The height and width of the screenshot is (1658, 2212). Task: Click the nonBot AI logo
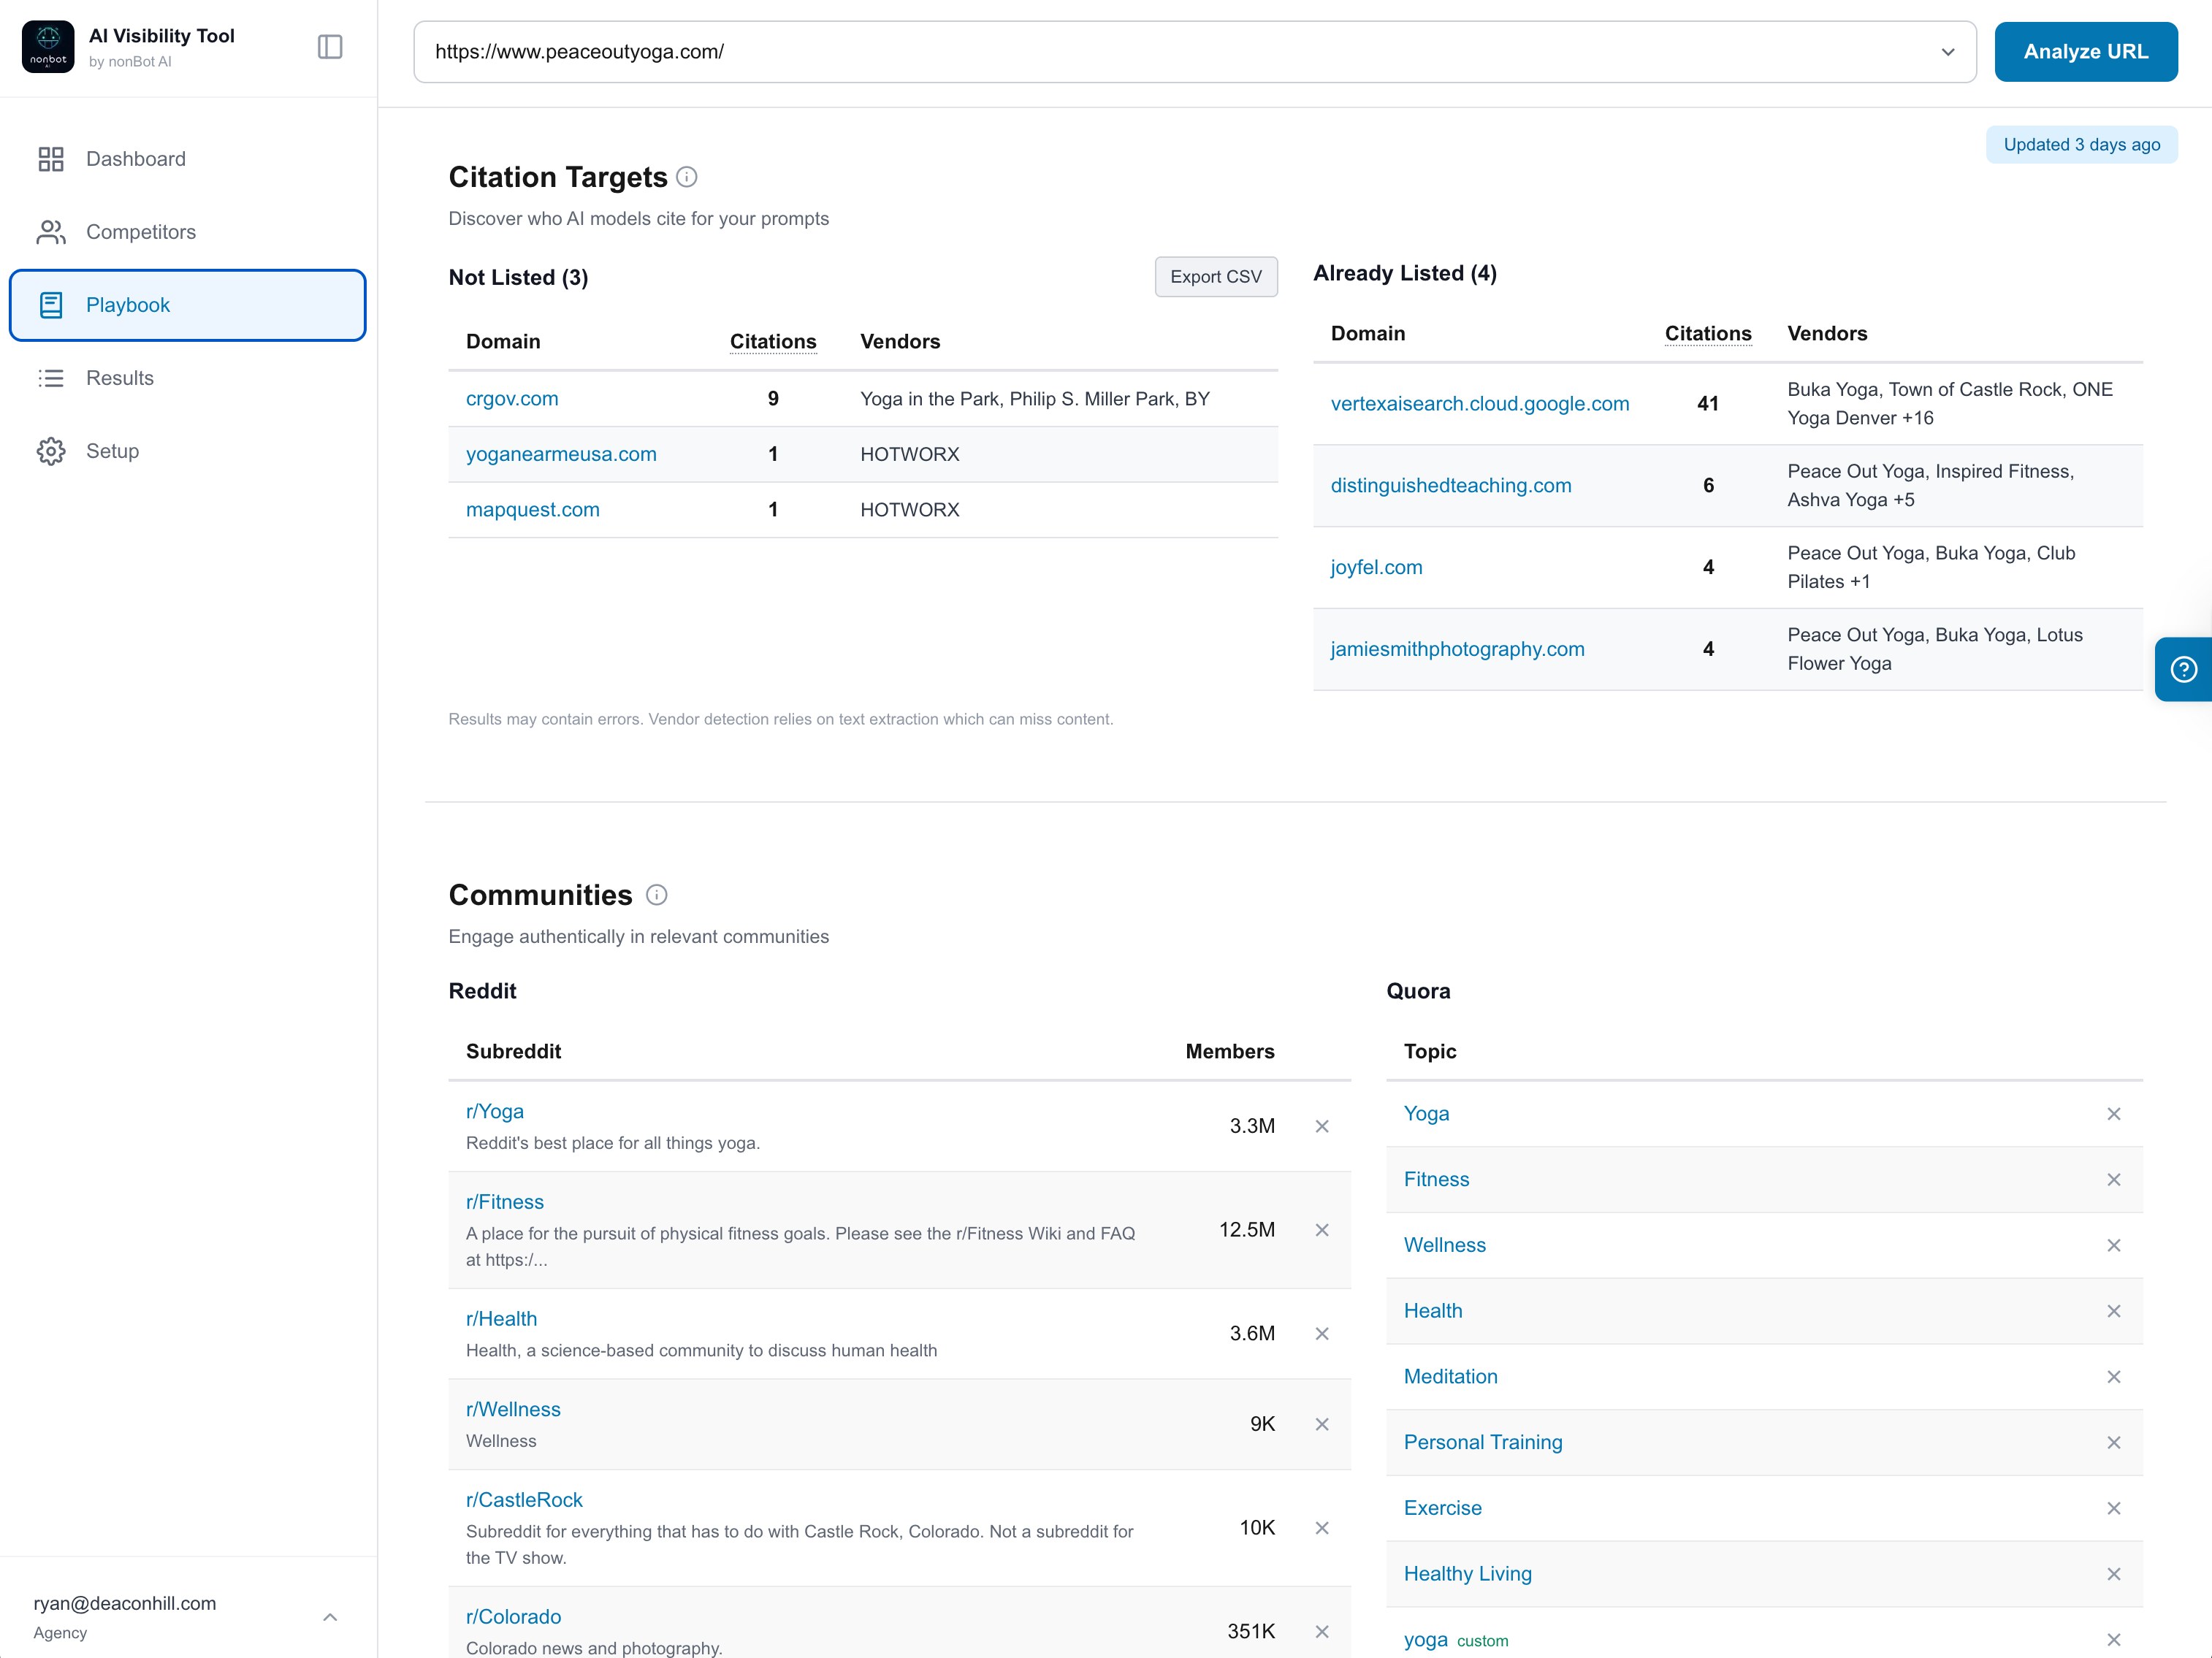pos(48,47)
